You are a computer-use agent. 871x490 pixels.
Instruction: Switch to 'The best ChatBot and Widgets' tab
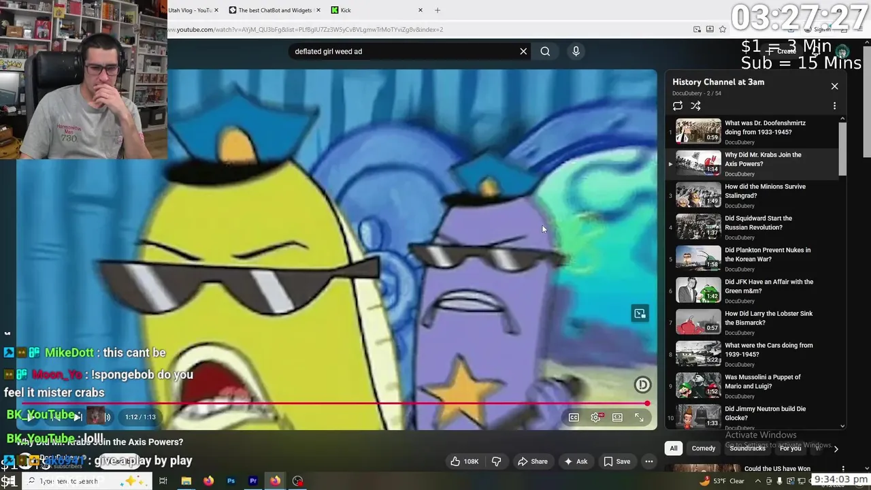[x=274, y=10]
